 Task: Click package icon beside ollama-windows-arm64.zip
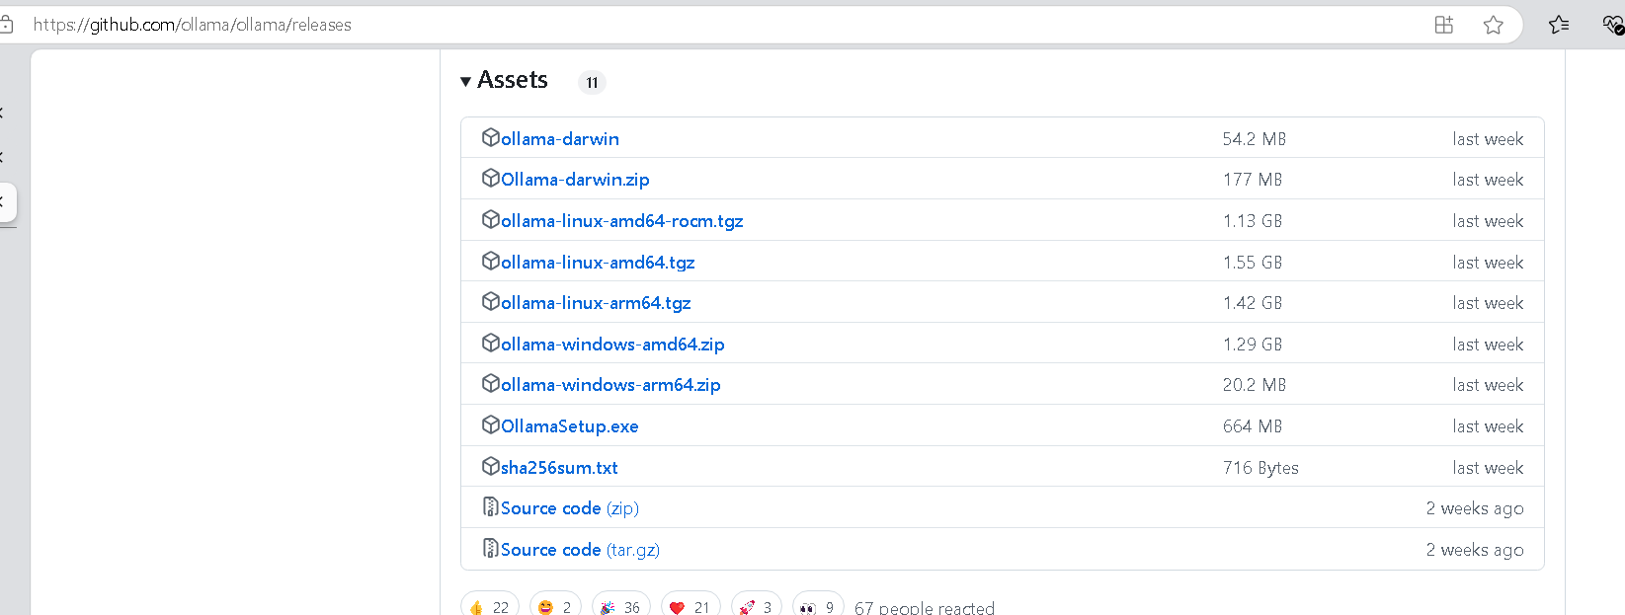click(490, 383)
